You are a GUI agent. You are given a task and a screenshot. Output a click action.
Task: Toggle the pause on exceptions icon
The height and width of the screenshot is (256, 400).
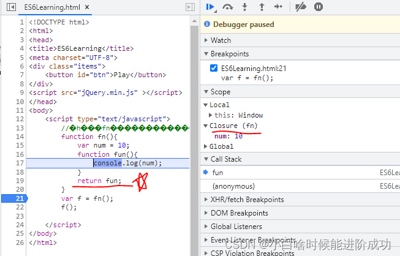click(x=319, y=7)
